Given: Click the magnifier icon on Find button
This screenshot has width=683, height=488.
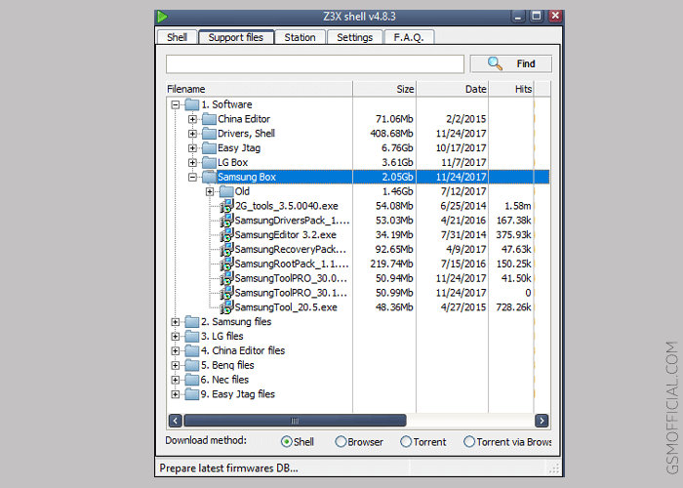Looking at the screenshot, I should point(495,63).
